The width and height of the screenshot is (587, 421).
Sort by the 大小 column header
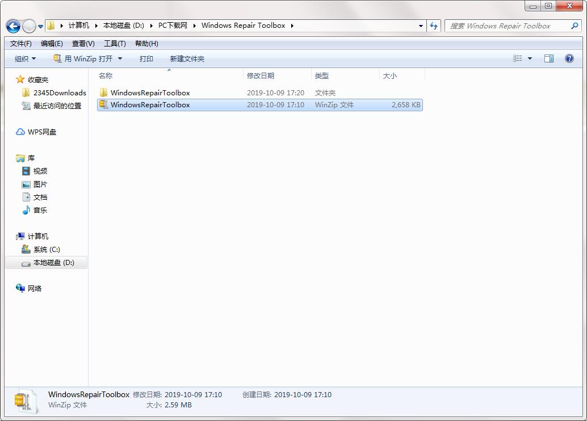402,75
